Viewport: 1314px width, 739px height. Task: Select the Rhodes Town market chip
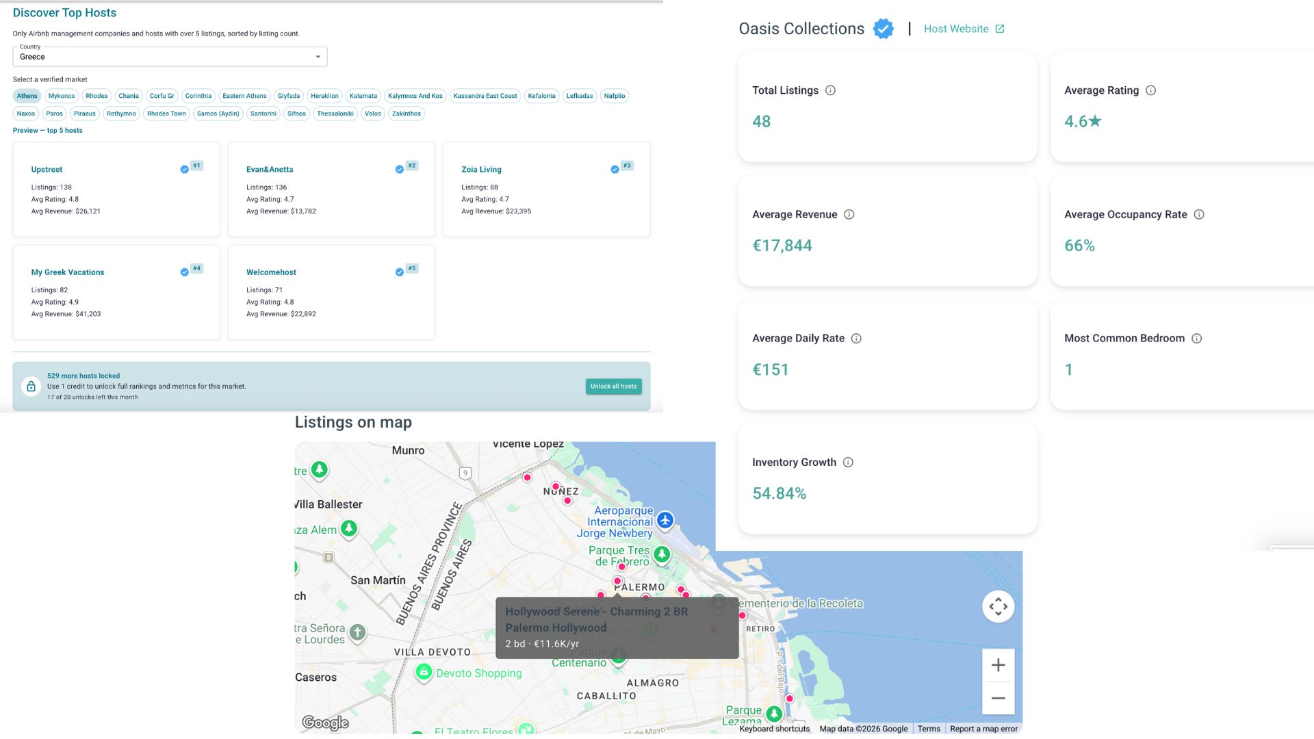tap(166, 114)
